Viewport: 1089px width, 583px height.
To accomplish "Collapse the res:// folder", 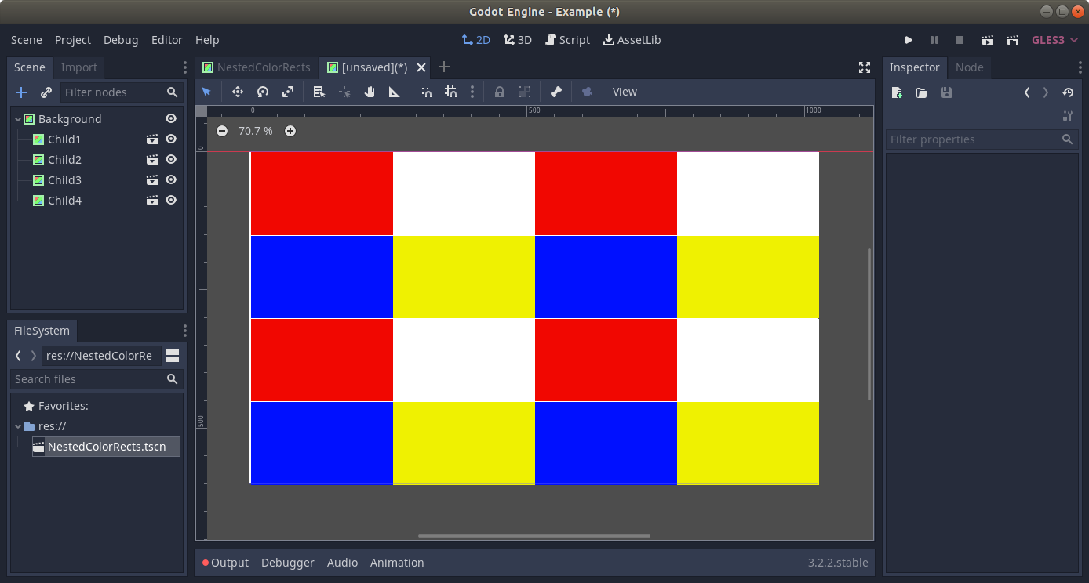I will (18, 426).
